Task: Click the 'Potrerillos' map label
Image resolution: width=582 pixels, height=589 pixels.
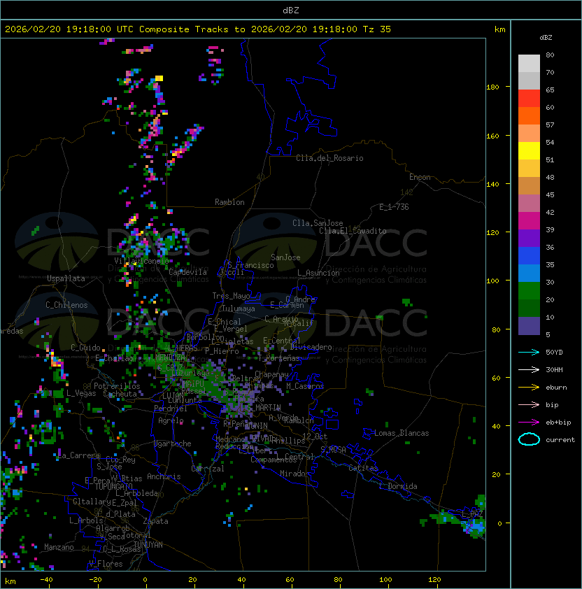Action: tap(117, 386)
